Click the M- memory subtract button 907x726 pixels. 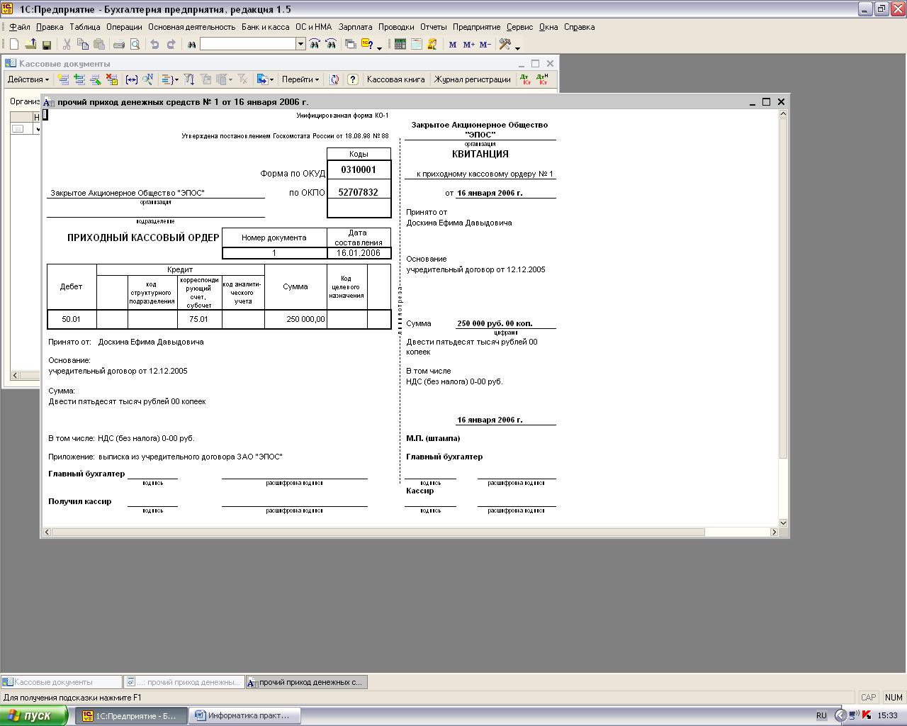[x=485, y=44]
